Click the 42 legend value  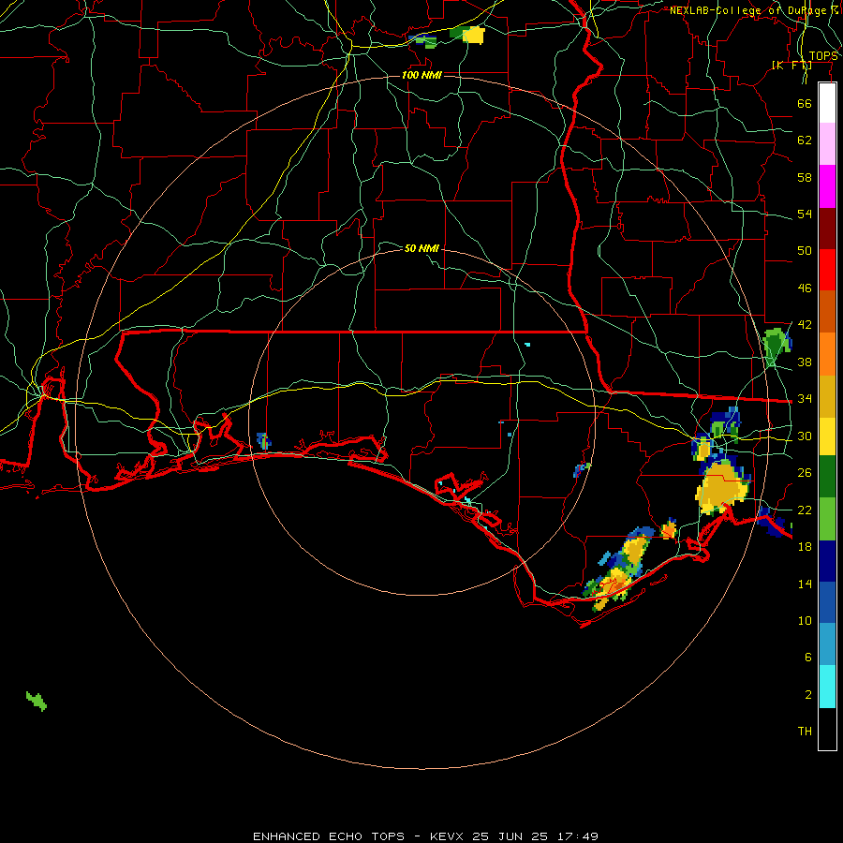point(805,324)
